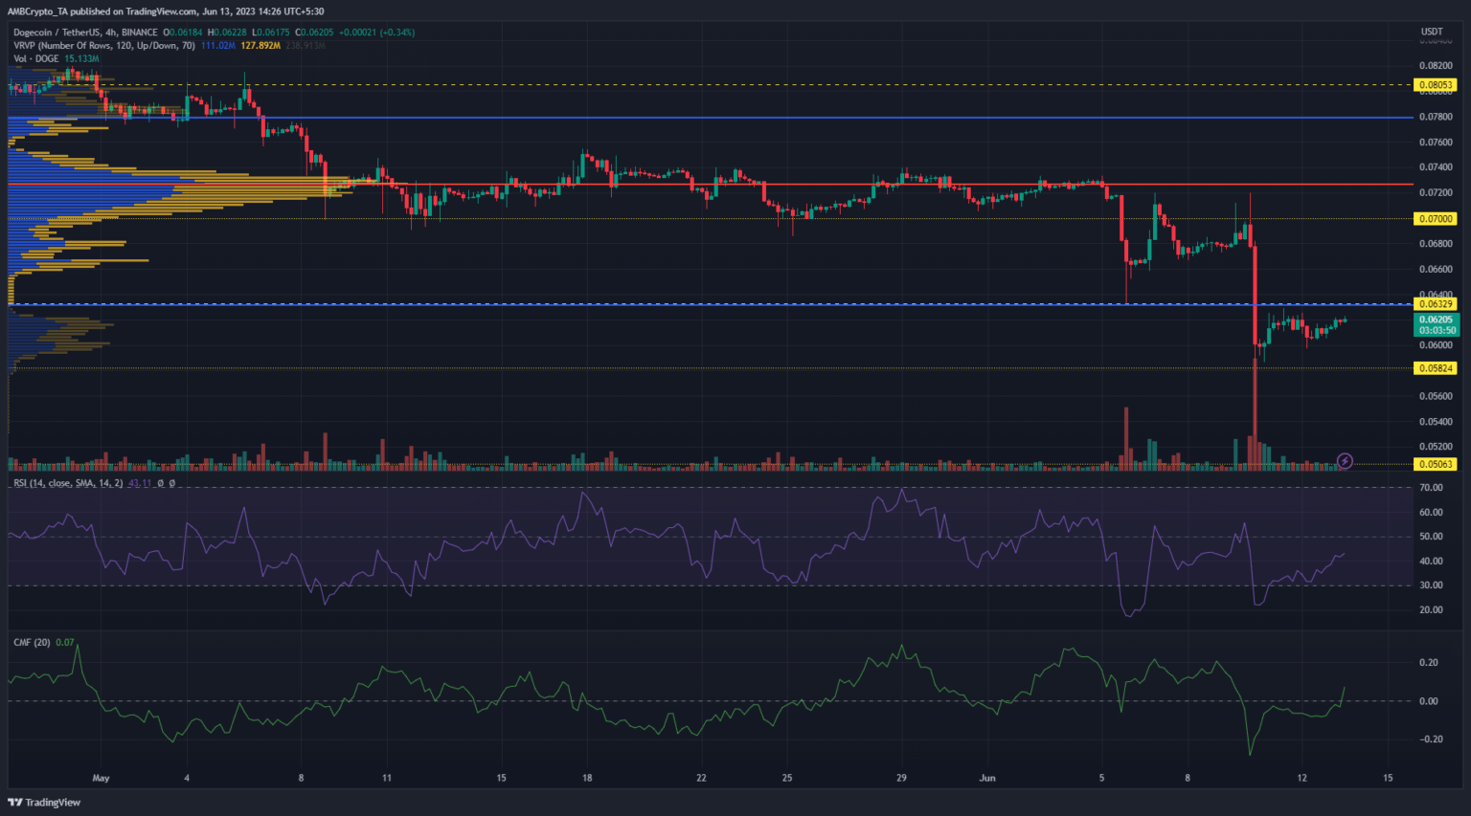Click the purple lightning bolt event icon
This screenshot has width=1471, height=816.
pyautogui.click(x=1345, y=461)
